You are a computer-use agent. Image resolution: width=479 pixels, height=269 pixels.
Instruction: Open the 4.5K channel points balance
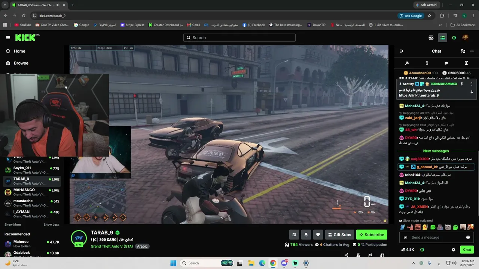pyautogui.click(x=407, y=250)
